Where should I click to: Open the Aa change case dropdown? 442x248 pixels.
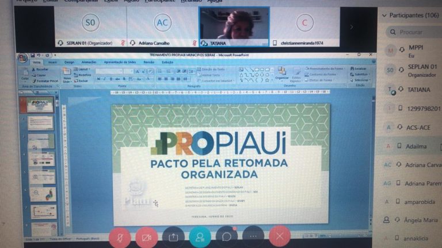point(139,79)
